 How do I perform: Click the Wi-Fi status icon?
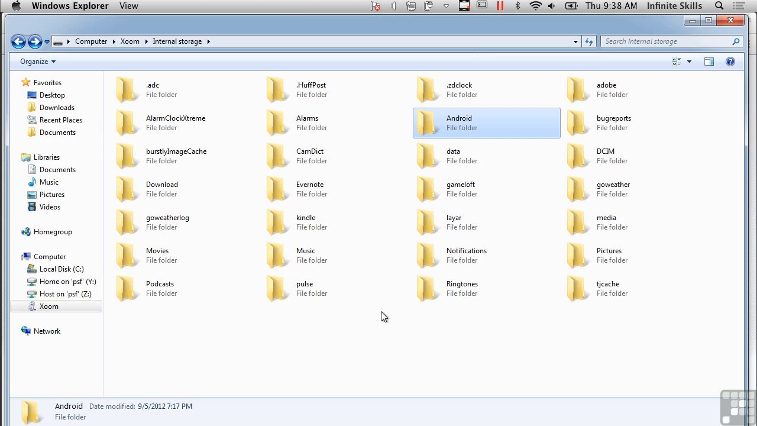(536, 6)
